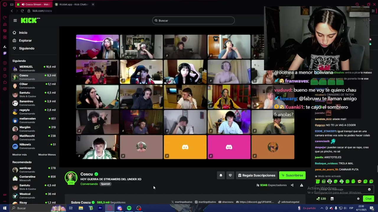Open Spotify from taskbar
The height and width of the screenshot is (212, 378).
(129, 208)
